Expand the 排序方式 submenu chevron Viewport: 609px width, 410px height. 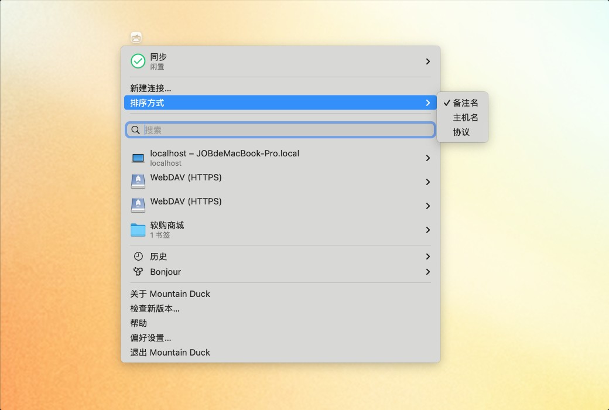tap(427, 103)
